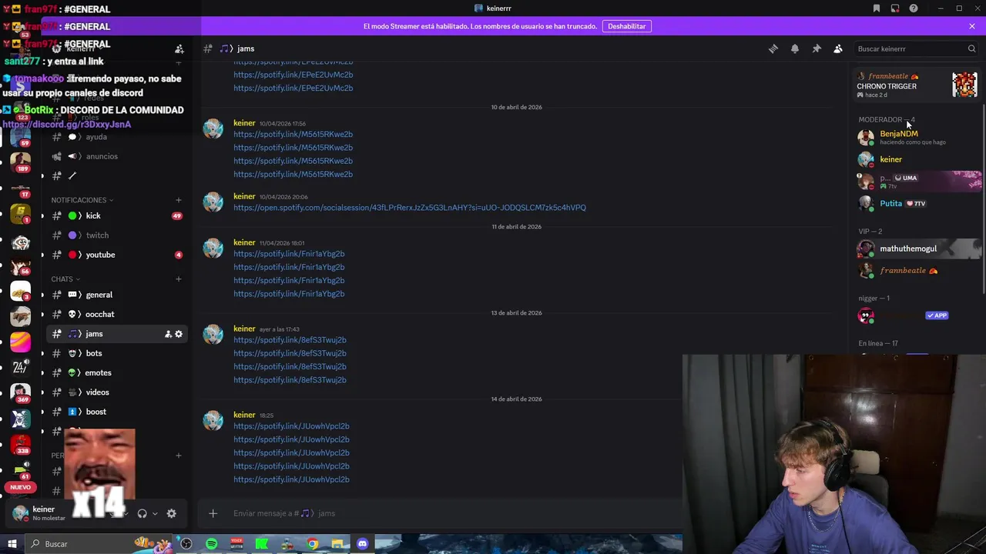Toggle the member list icon
The height and width of the screenshot is (554, 986).
[x=838, y=48]
